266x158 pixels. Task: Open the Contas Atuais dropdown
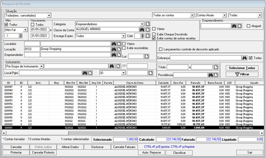coord(225,15)
